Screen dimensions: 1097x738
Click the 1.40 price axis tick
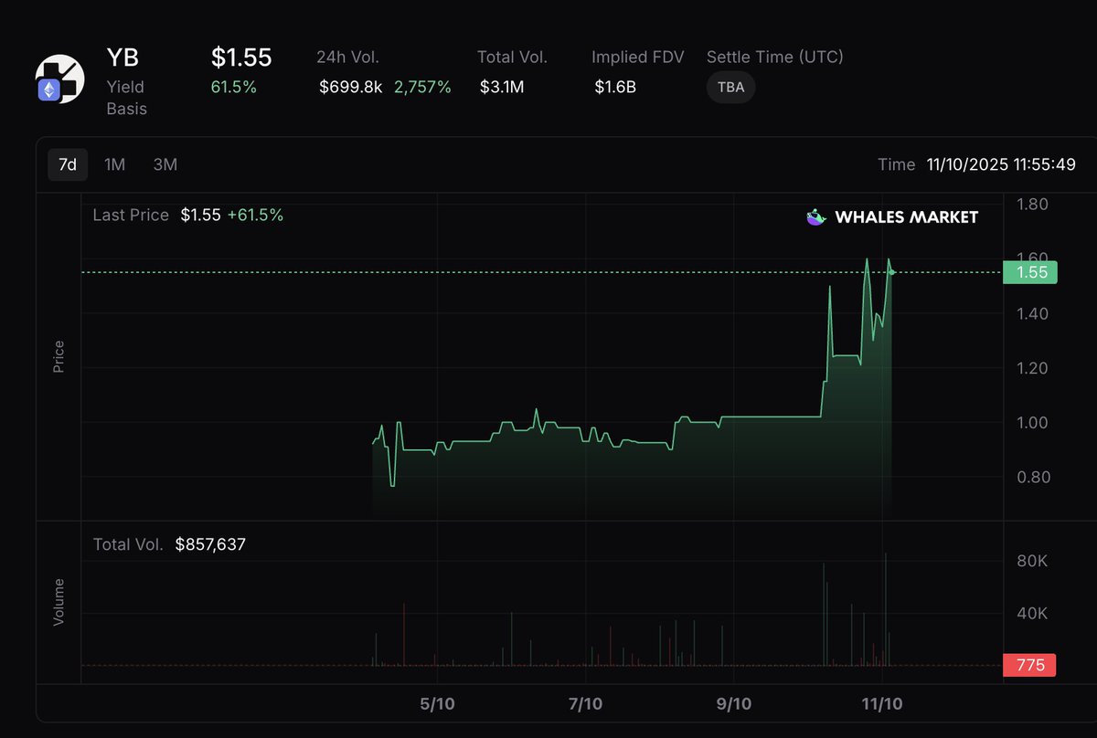1032,313
